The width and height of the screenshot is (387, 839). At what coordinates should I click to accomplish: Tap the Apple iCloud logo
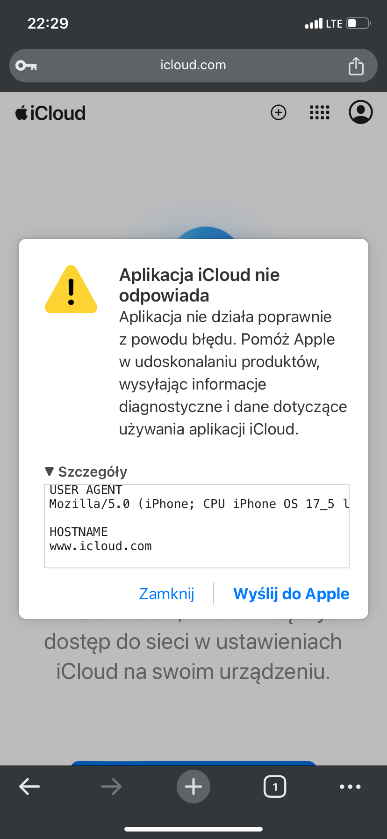pos(50,113)
